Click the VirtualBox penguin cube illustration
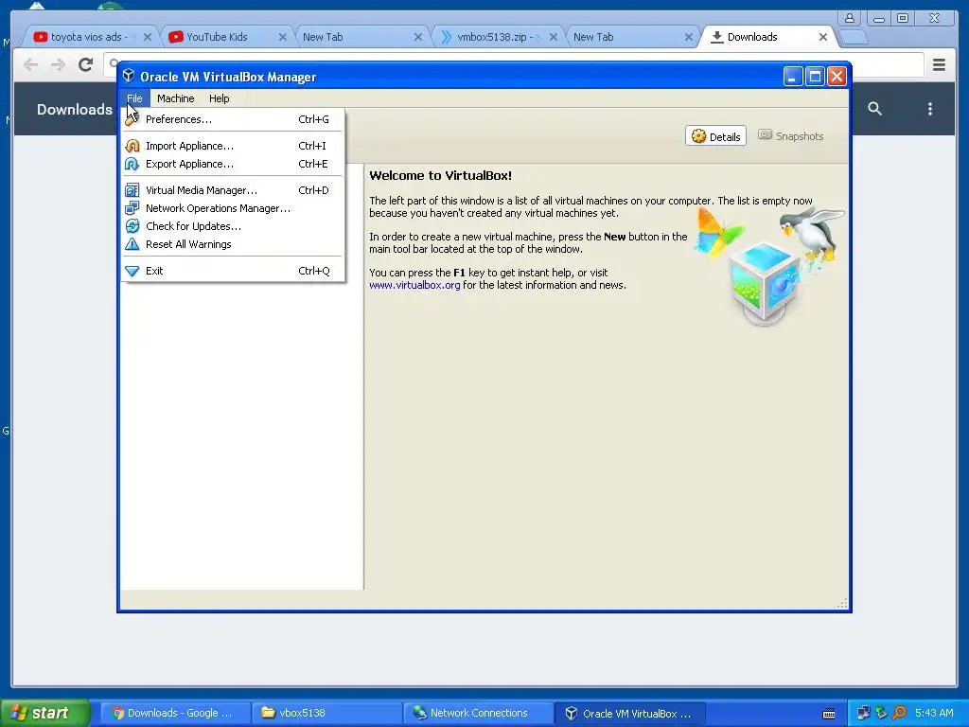The height and width of the screenshot is (727, 969). point(770,266)
